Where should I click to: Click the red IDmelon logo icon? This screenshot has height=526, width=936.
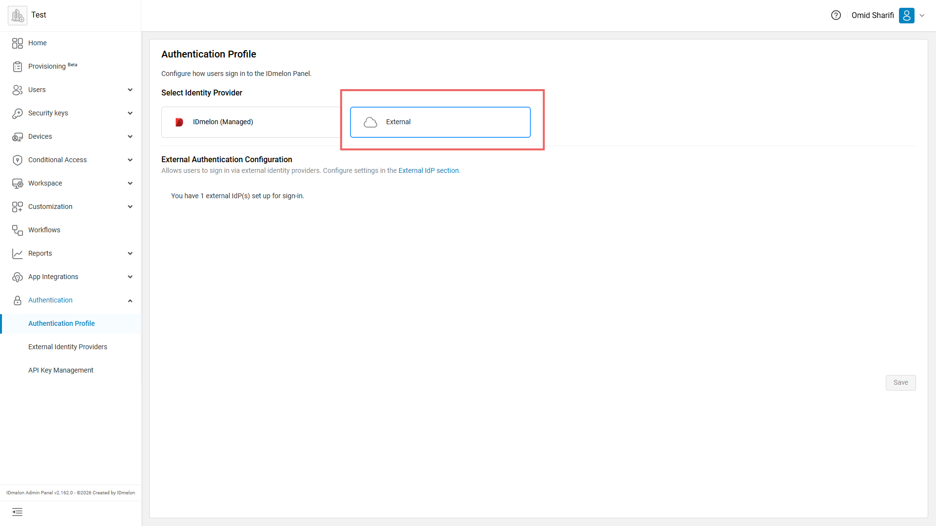179,122
